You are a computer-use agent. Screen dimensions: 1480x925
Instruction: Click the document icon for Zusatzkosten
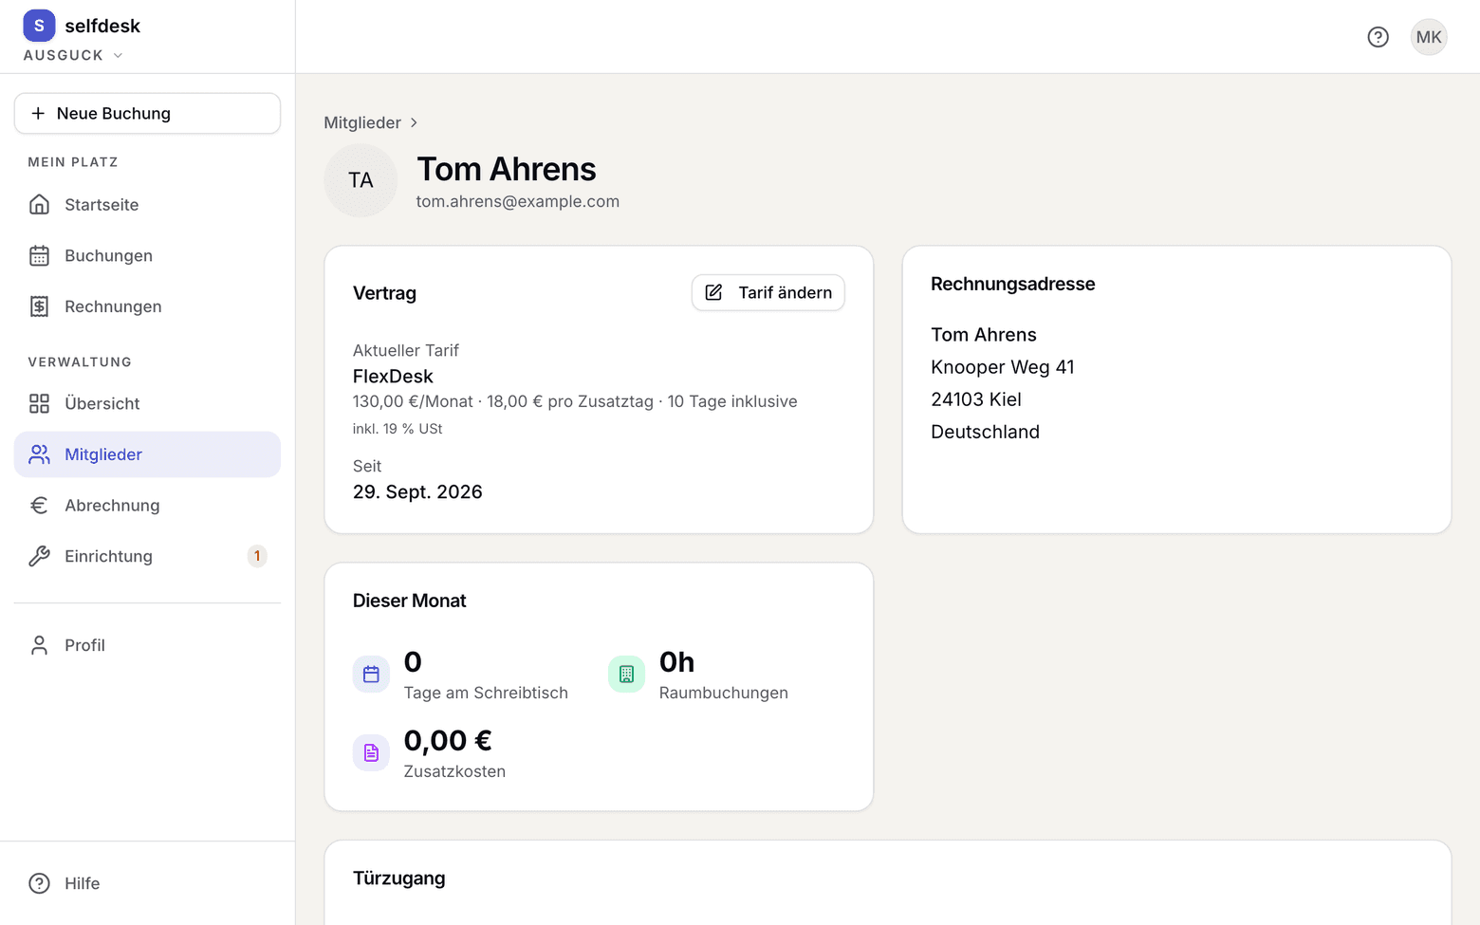point(371,753)
